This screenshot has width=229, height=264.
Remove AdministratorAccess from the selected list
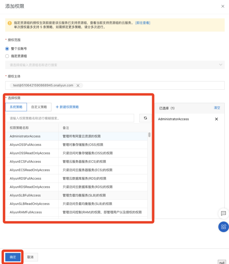(216, 119)
